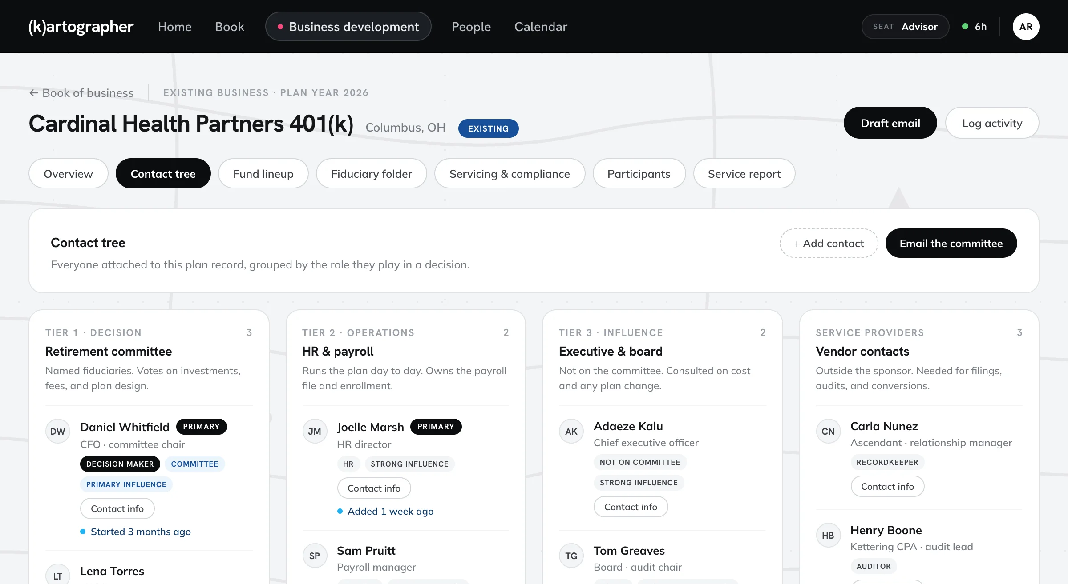
Task: Click the AK avatar for Adaeze Kalu
Action: (x=571, y=431)
